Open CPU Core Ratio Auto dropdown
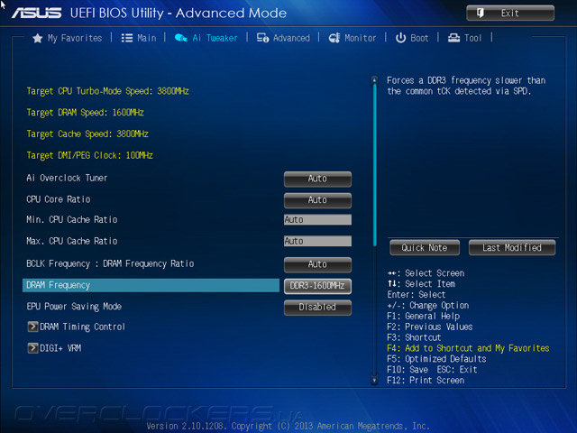This screenshot has height=433, width=577. [317, 200]
